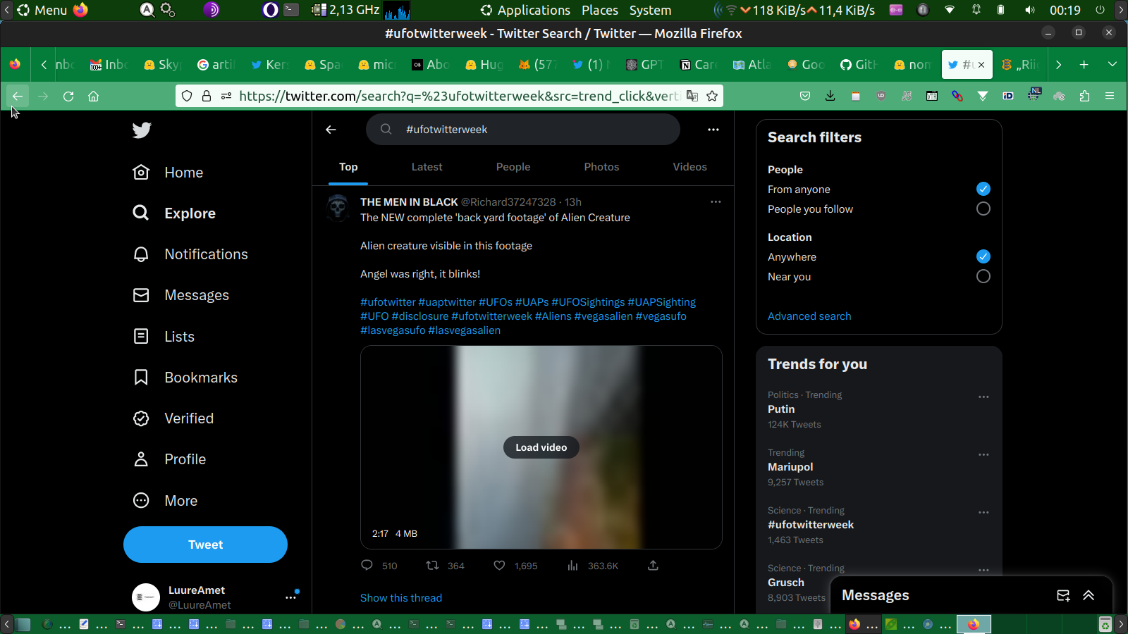Save page to Pocket
This screenshot has width=1128, height=634.
click(805, 96)
